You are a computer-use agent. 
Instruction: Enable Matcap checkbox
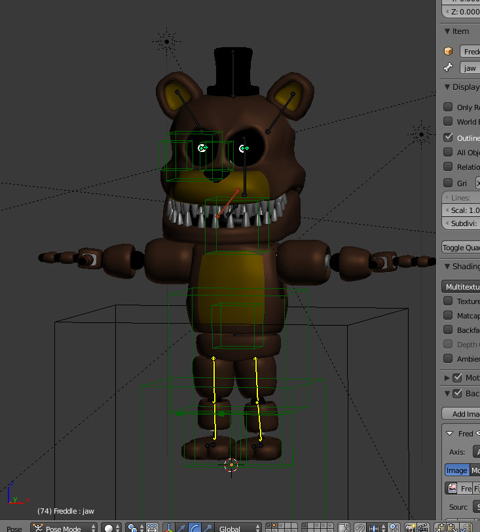[x=448, y=316]
